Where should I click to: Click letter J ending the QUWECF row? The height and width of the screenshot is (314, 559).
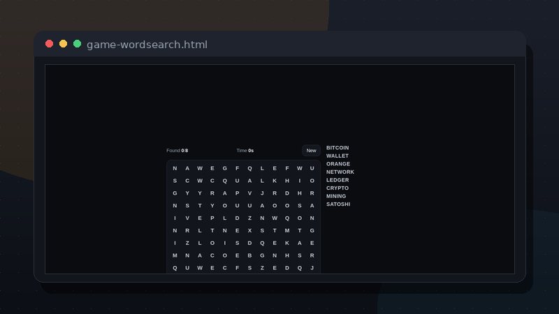[x=312, y=268]
